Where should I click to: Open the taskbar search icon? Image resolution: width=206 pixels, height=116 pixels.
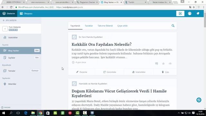(11, 113)
